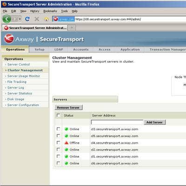Select the SecureTransport Server Administration browser tab

pyautogui.click(x=35, y=28)
